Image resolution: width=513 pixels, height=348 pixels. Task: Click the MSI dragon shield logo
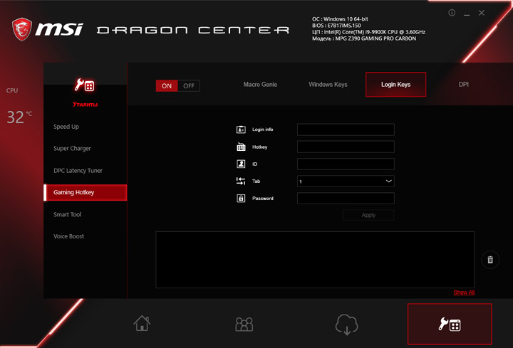(x=22, y=29)
